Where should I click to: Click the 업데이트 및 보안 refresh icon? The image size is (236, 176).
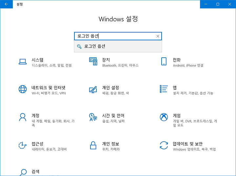[164, 145]
